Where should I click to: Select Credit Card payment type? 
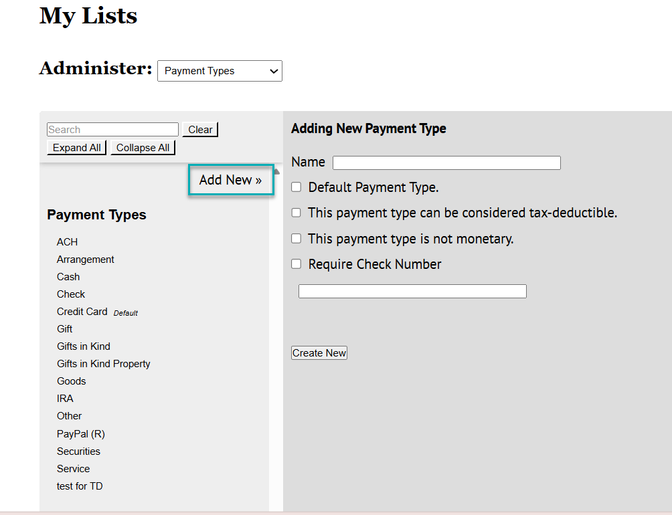[x=82, y=312]
